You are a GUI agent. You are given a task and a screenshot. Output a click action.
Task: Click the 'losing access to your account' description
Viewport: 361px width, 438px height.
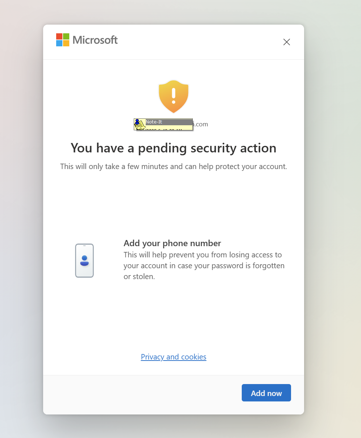204,266
